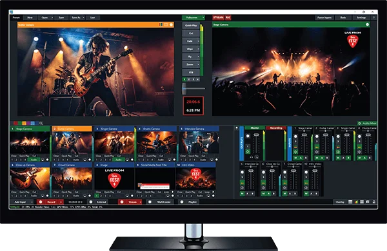Open the Settings menu
387x251 pixels.
pos(361,17)
